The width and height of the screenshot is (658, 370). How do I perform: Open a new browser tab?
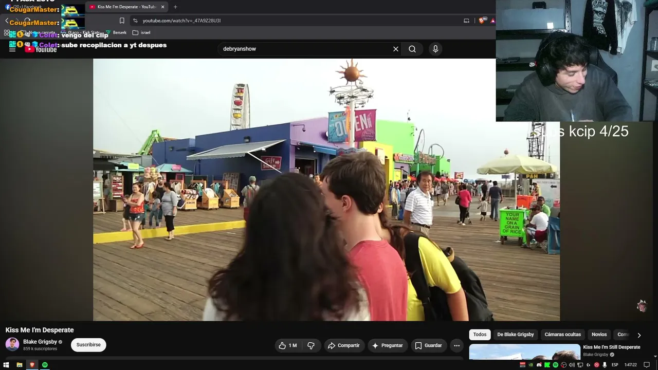pos(175,7)
